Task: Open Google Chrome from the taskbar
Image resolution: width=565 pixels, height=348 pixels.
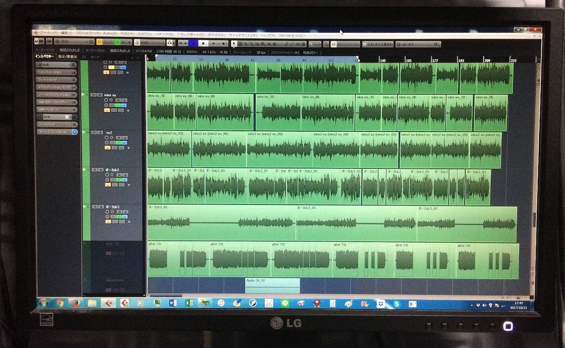Action: click(60, 304)
